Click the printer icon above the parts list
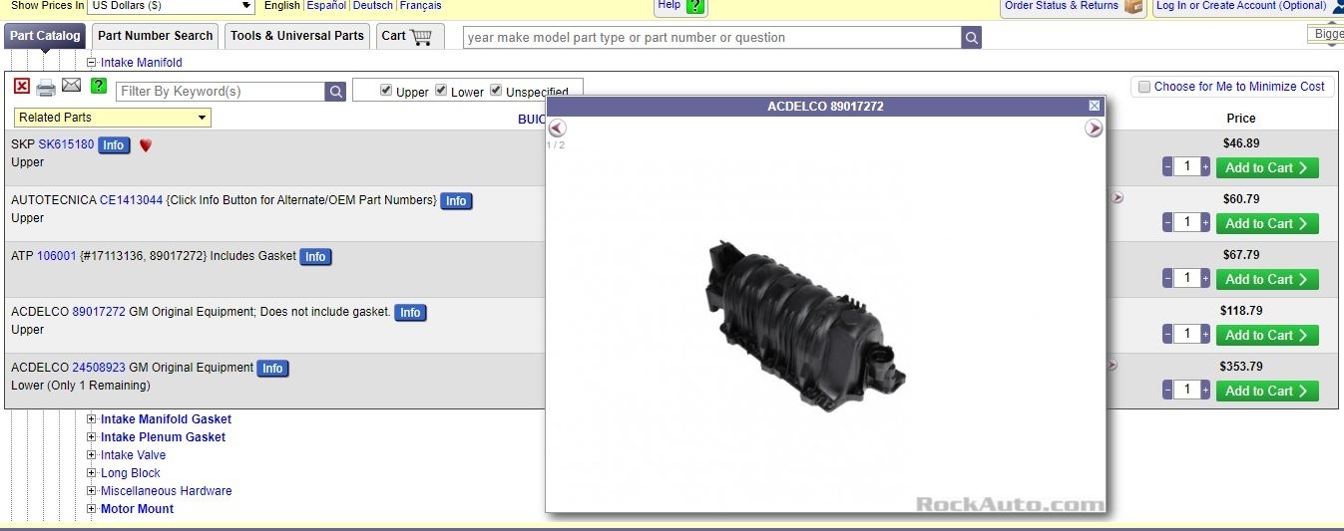Image resolution: width=1344 pixels, height=531 pixels. pos(46,88)
